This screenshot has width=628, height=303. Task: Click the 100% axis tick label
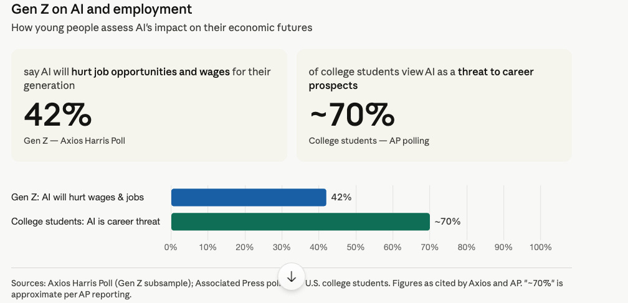(x=540, y=248)
